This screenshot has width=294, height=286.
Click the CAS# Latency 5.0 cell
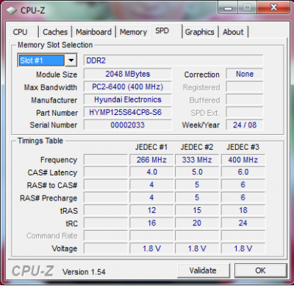197,172
